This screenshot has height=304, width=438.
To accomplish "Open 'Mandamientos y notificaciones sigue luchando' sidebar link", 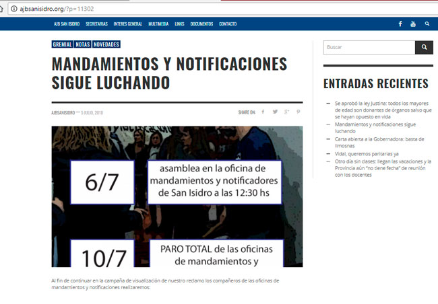I will point(375,128).
